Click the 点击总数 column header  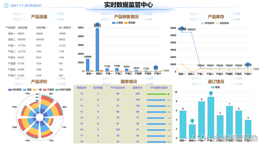(x=22, y=28)
